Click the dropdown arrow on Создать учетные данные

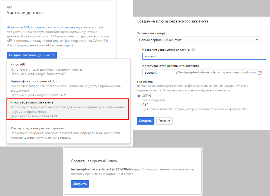pos(53,55)
